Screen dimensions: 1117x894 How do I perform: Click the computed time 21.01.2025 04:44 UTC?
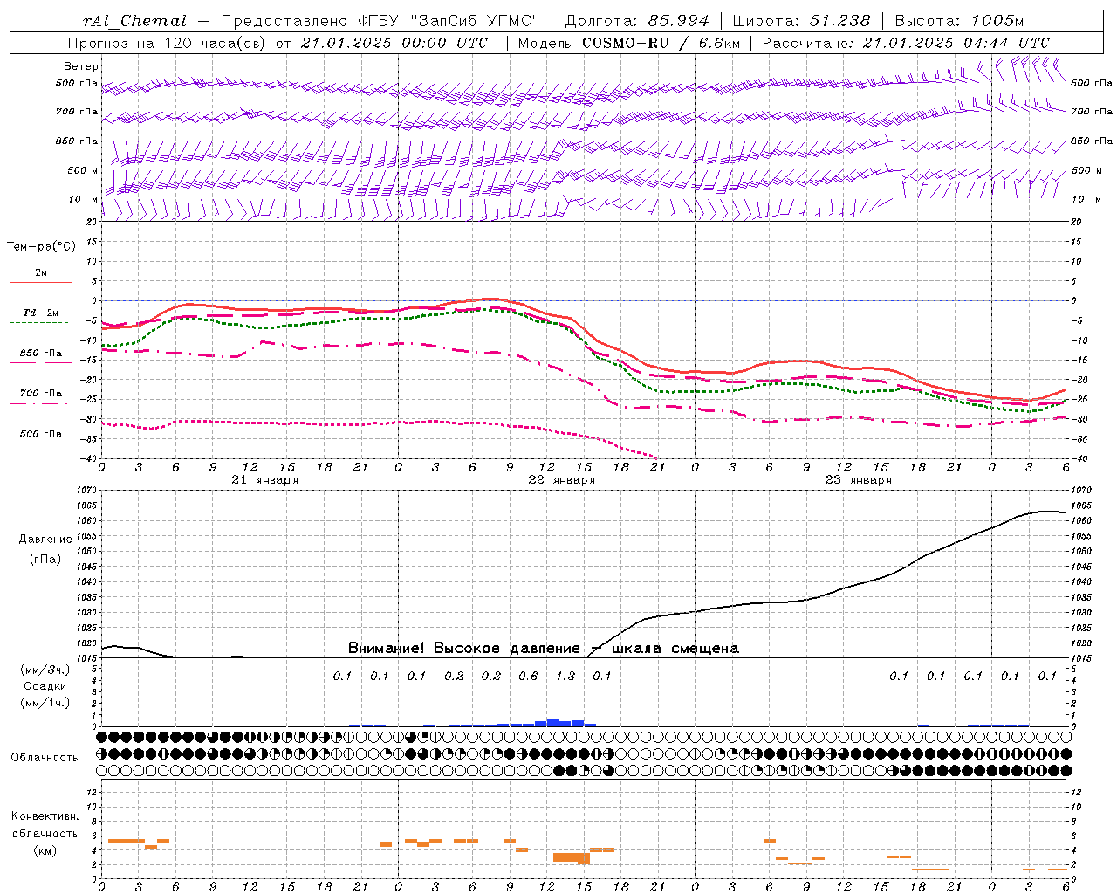956,43
